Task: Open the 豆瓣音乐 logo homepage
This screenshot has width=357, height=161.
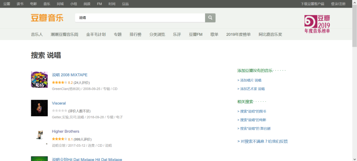Action: 47,18
